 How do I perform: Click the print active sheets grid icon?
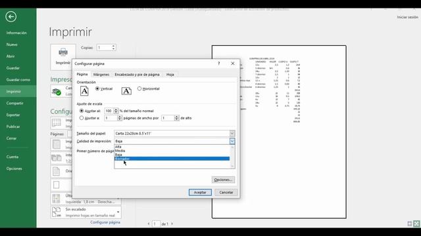coord(57,123)
